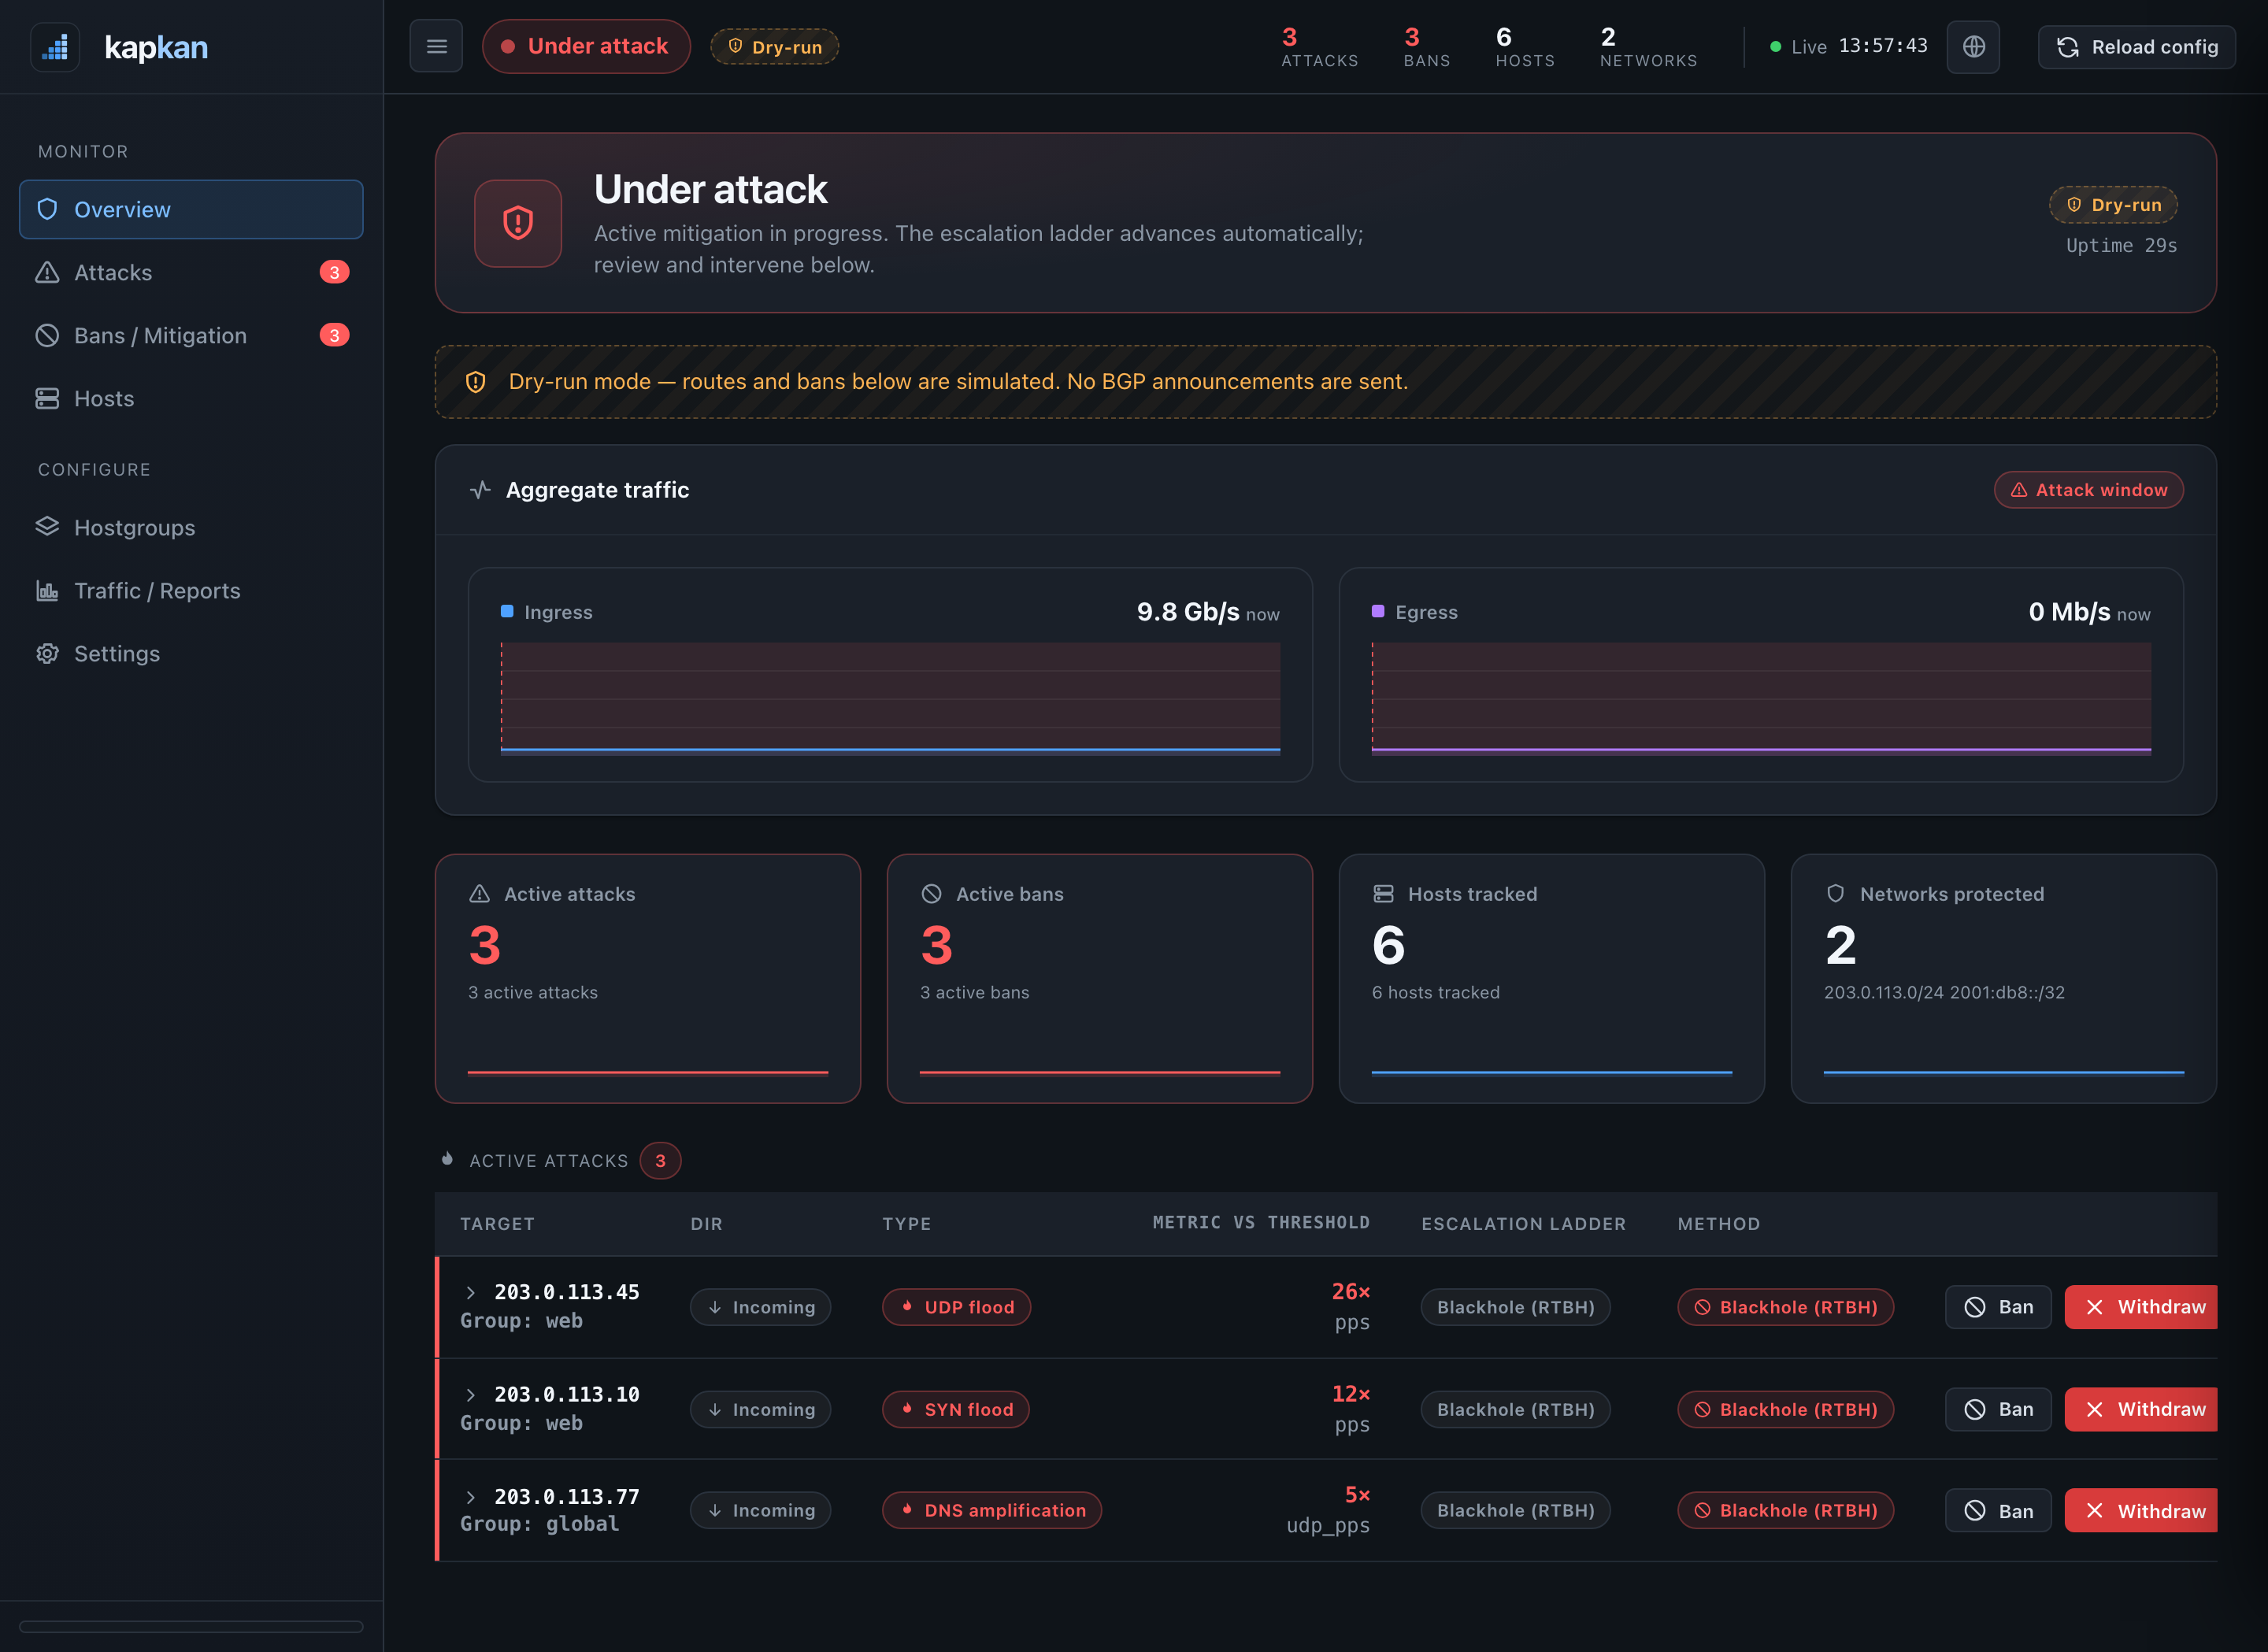Open the Hostgroups configuration page
The height and width of the screenshot is (1652, 2268).
point(191,527)
